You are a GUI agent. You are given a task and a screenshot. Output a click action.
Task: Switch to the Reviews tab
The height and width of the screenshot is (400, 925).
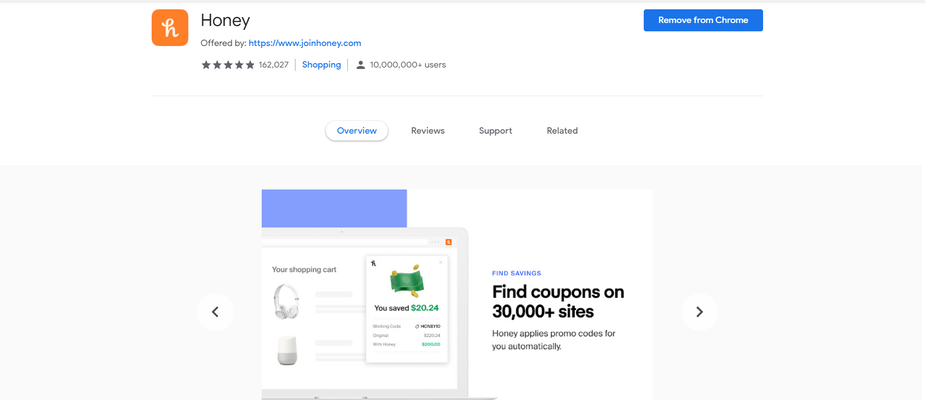tap(428, 131)
